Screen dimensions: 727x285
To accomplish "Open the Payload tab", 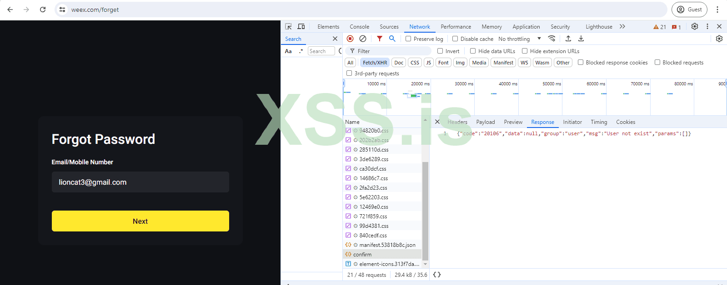I will pos(486,122).
